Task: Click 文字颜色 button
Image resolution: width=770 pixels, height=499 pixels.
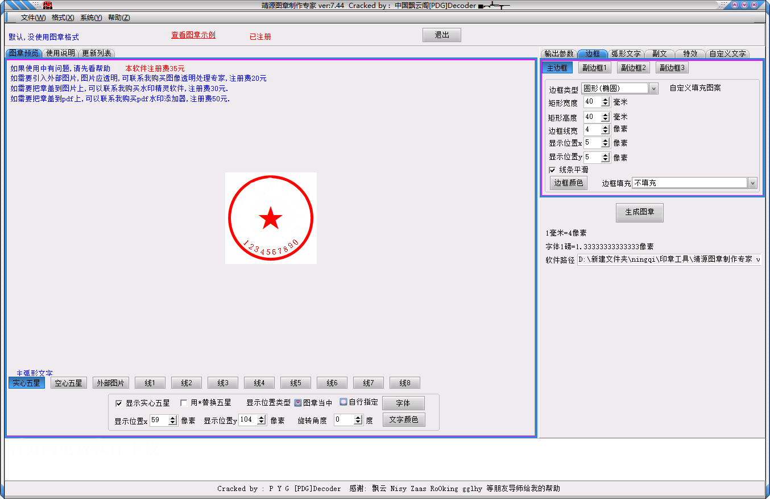Action: 404,419
